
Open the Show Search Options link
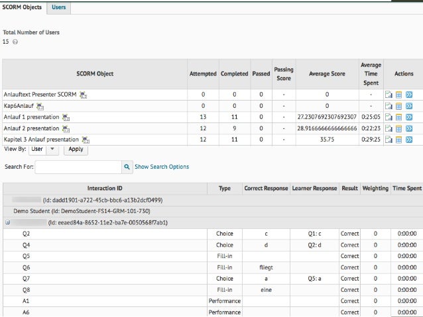tap(162, 167)
